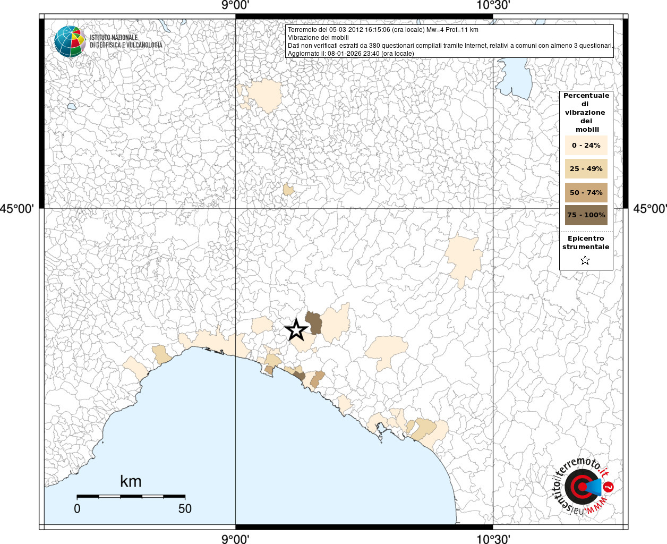Click the 'Vibrazione dei mobili' line
This screenshot has width=667, height=544.
click(x=318, y=38)
